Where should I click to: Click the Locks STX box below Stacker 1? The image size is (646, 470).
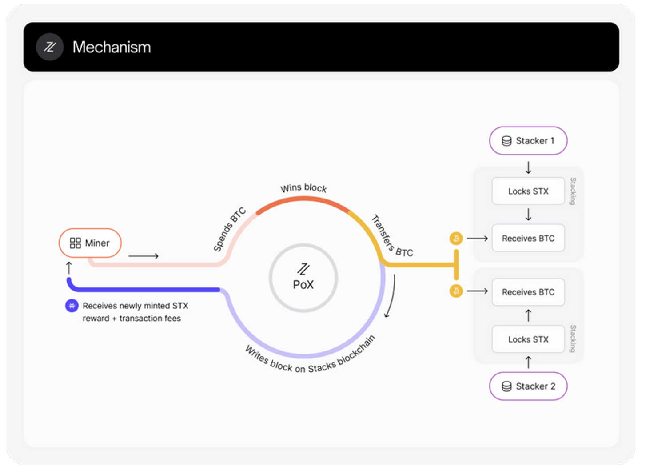click(x=528, y=191)
